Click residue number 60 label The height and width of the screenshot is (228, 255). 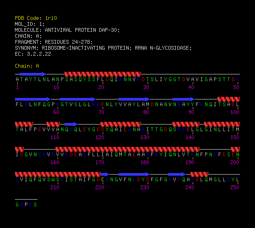56,112
